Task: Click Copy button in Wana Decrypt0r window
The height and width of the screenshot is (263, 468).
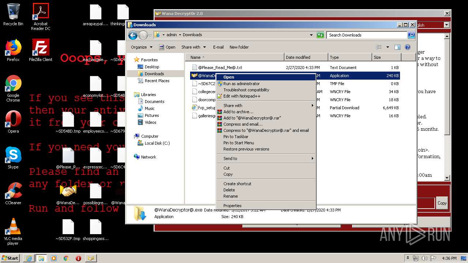Action: click(x=442, y=203)
